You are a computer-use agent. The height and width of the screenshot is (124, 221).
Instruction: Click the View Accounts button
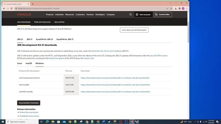tap(143, 14)
